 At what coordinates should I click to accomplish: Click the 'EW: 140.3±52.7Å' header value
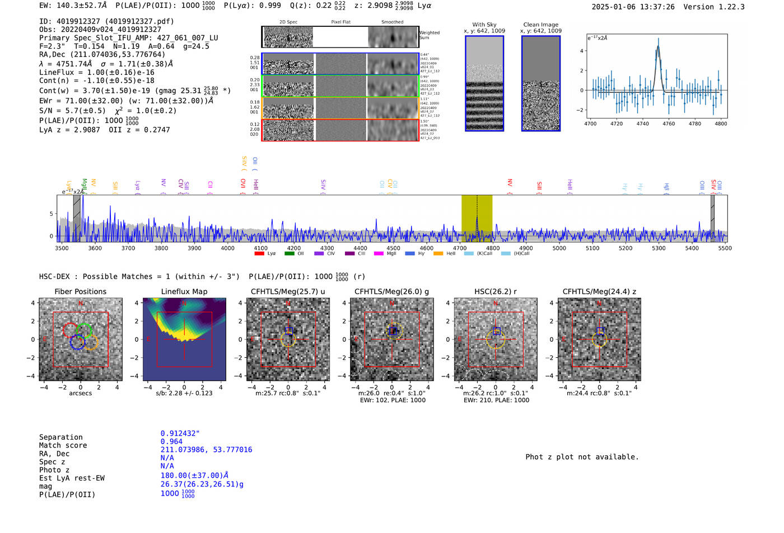73,5
